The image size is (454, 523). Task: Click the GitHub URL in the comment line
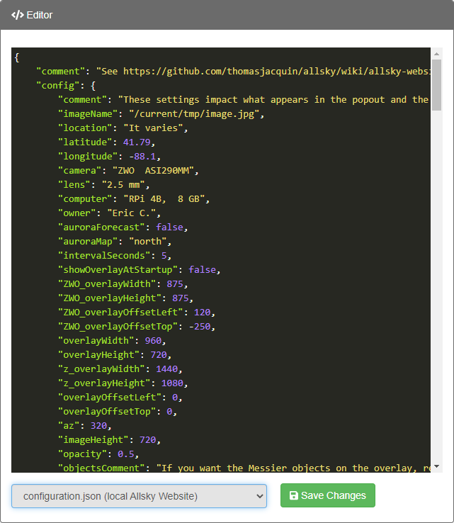276,71
